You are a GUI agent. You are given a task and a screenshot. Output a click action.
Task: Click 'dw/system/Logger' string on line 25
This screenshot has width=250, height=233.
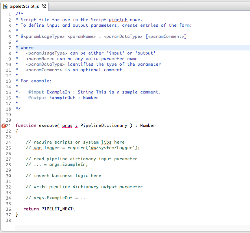click(112, 148)
